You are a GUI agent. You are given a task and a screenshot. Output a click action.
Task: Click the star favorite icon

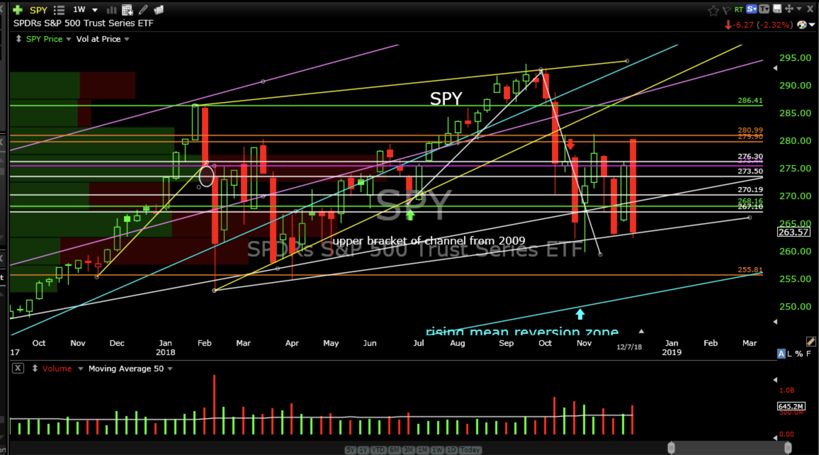713,11
